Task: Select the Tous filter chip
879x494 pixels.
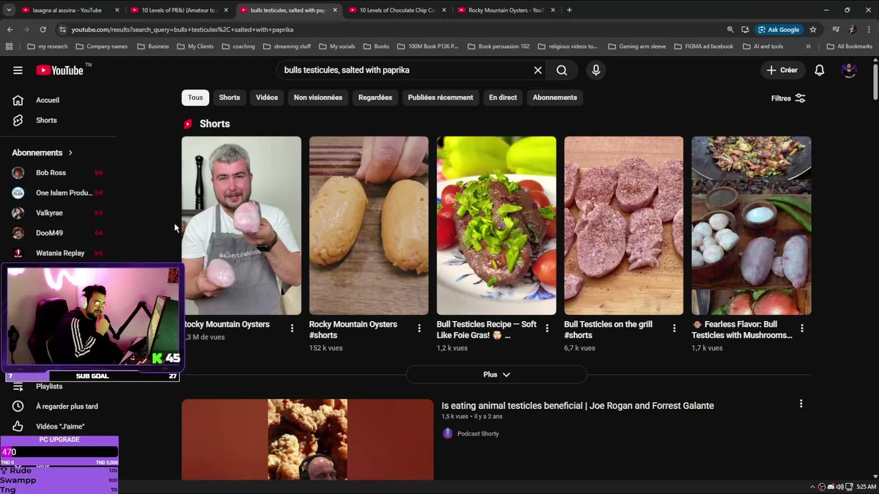Action: pos(196,97)
